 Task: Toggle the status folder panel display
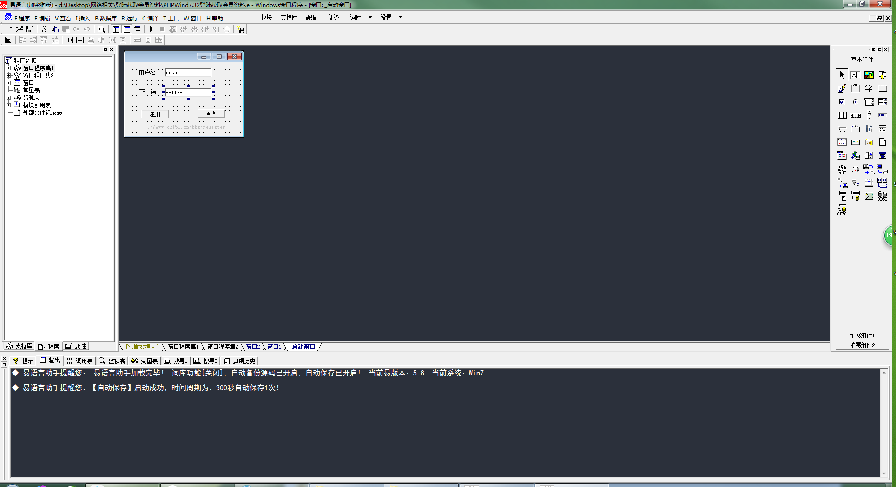127,29
